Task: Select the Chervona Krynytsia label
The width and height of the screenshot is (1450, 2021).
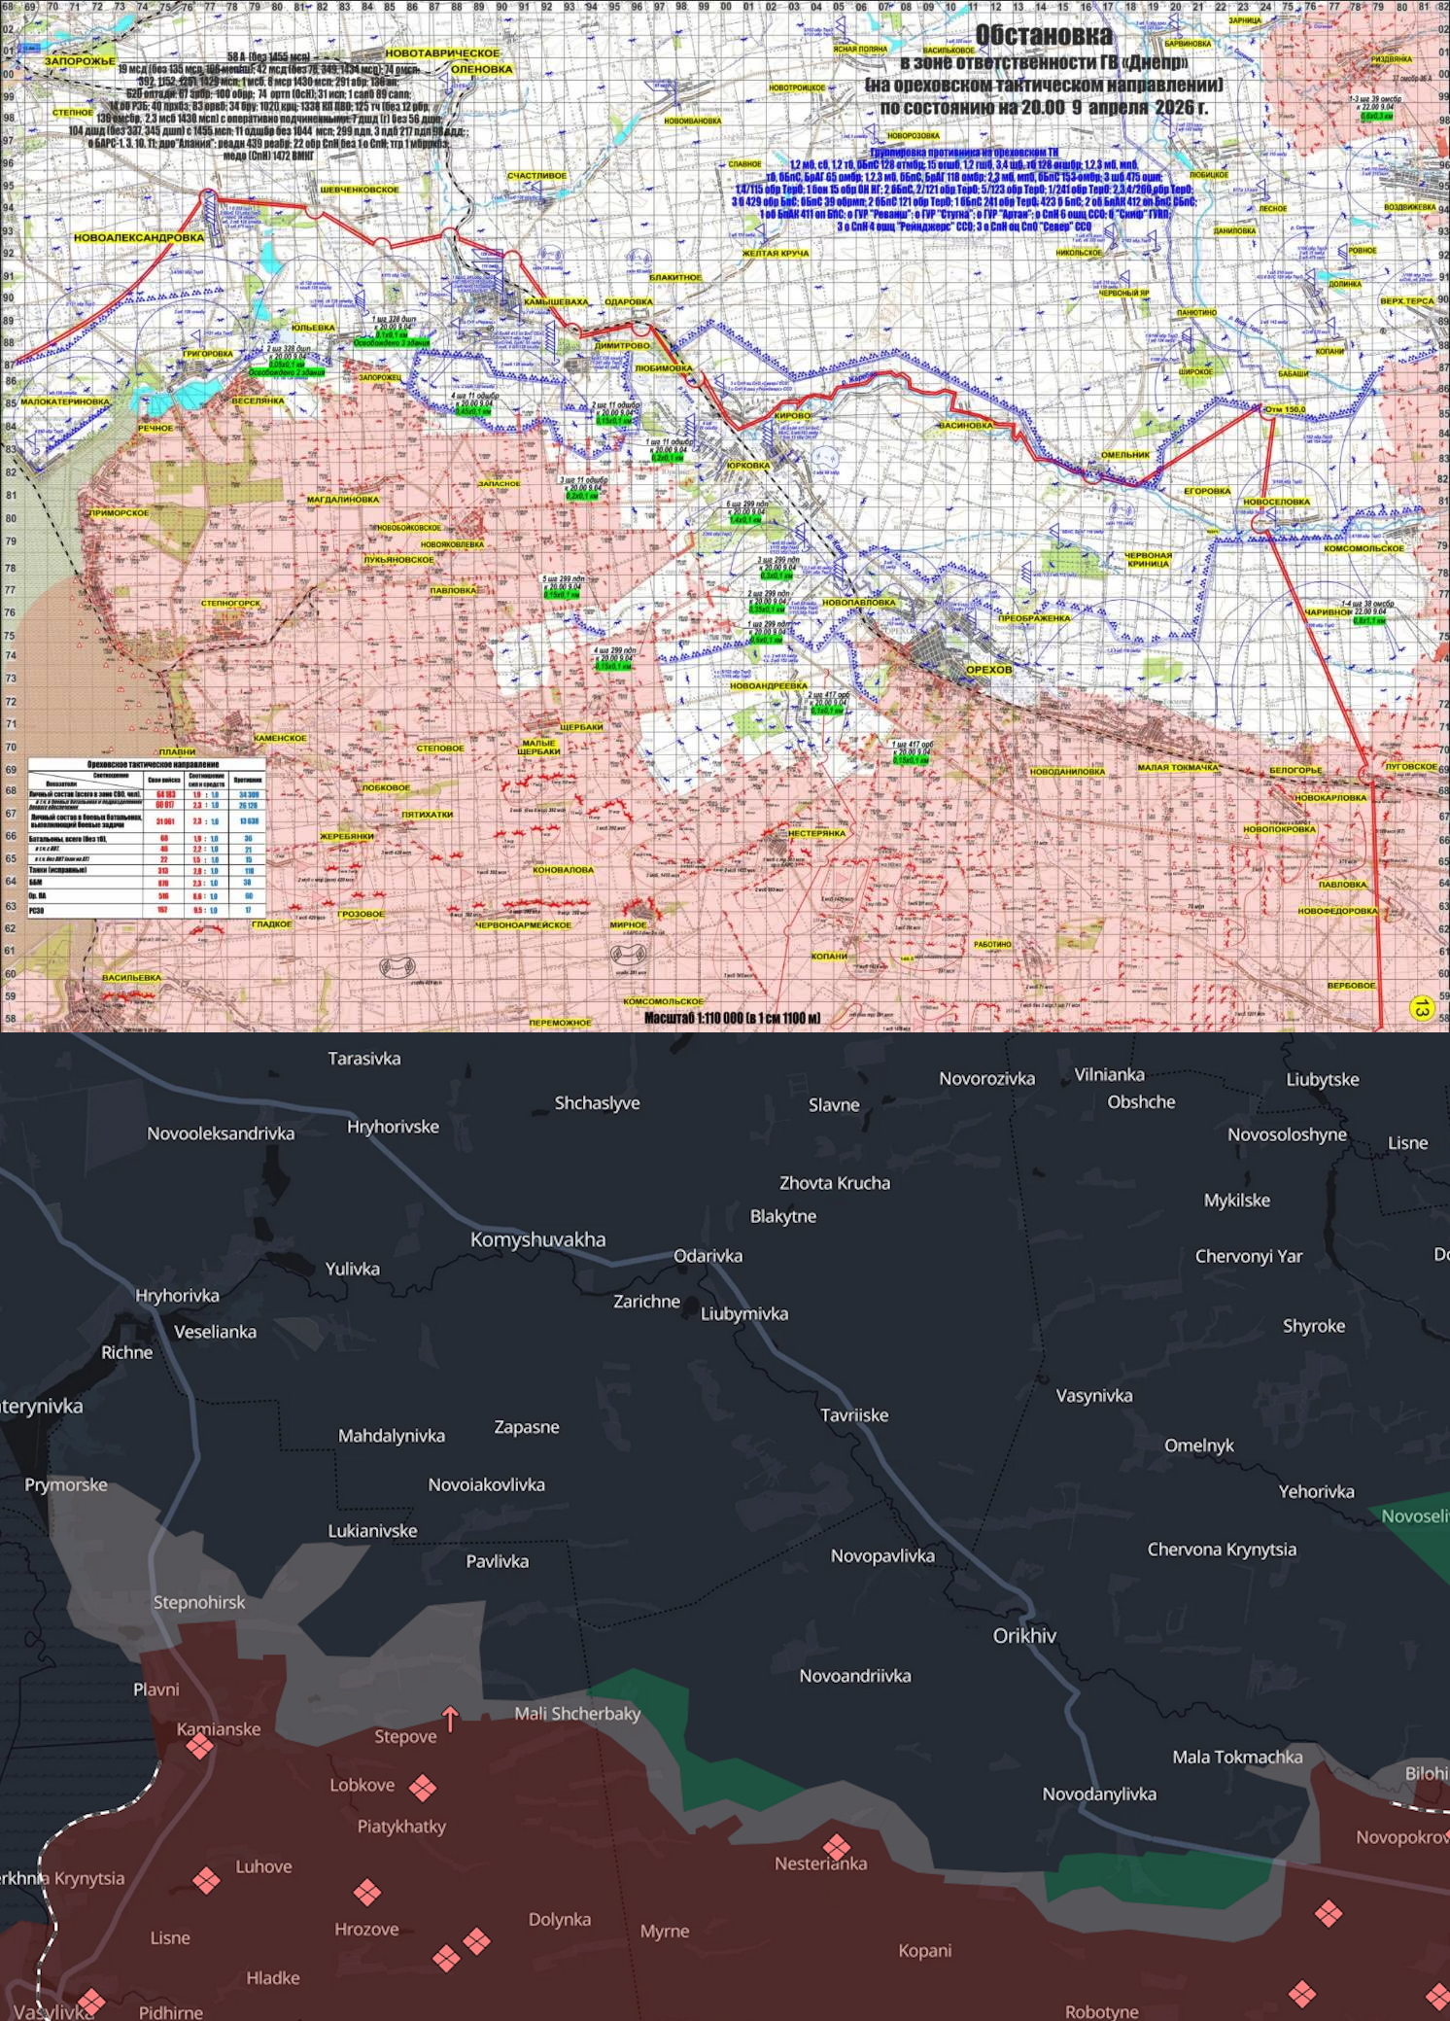Action: (1222, 1550)
